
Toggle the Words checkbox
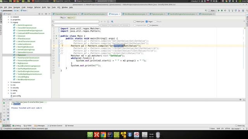155,22
